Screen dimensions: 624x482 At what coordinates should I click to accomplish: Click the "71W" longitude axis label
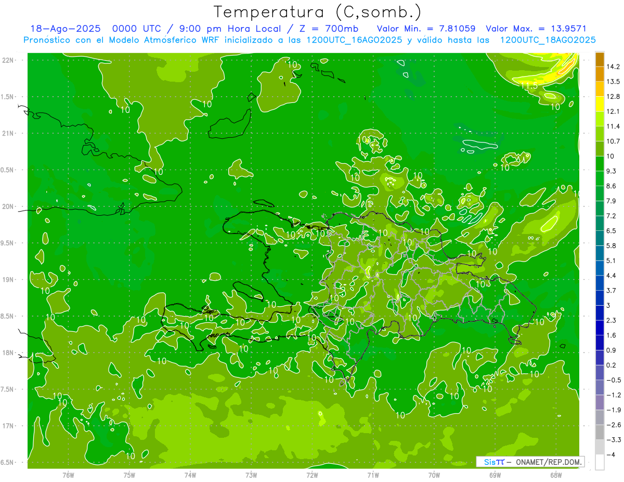pos(373,475)
